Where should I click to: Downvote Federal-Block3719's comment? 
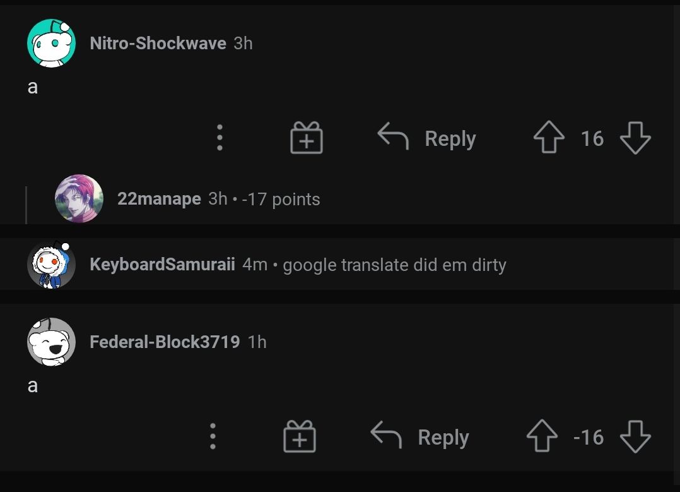click(635, 436)
